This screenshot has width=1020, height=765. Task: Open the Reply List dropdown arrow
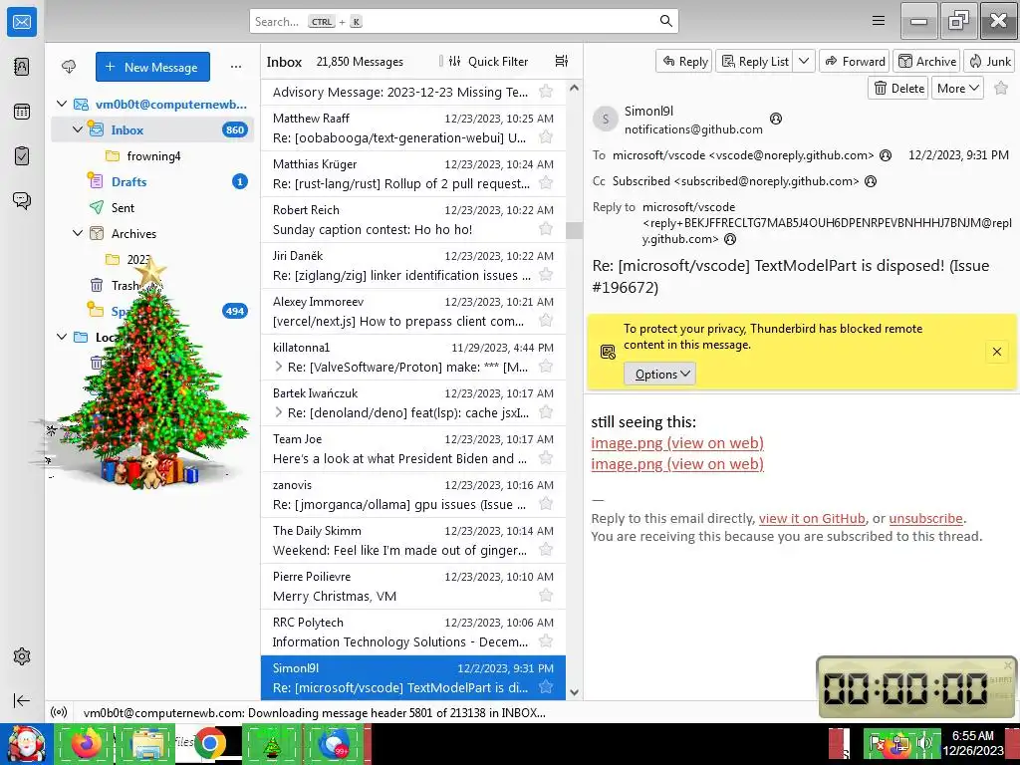pos(804,61)
